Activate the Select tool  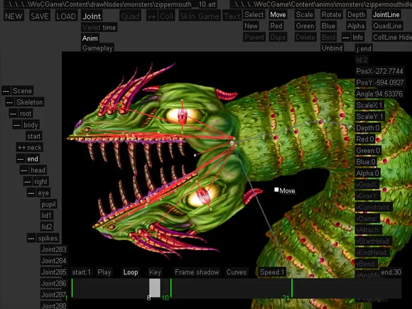point(254,15)
